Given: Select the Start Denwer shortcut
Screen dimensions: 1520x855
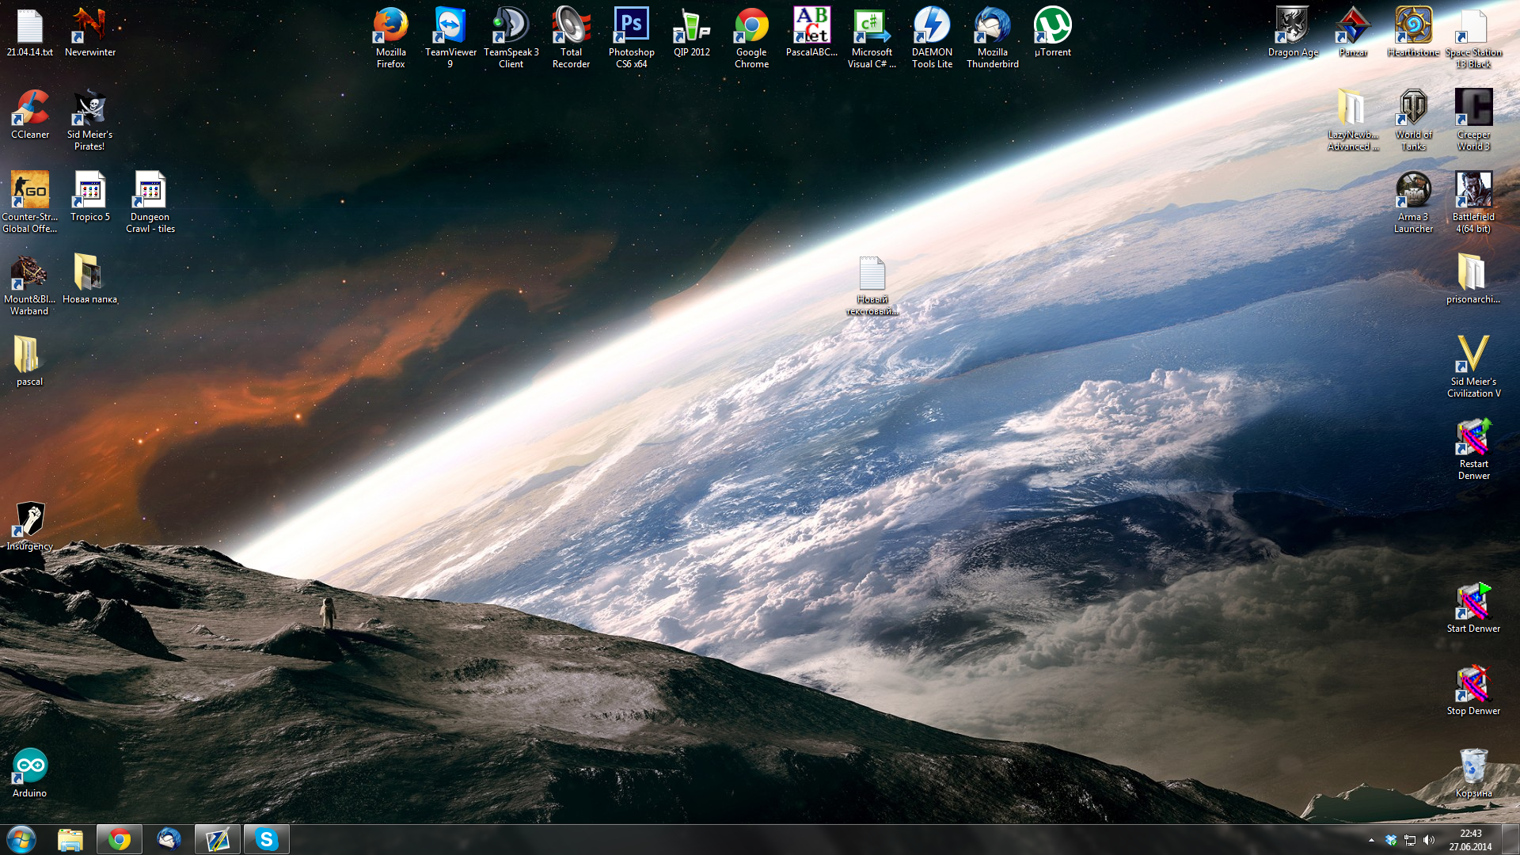Looking at the screenshot, I should [1473, 608].
